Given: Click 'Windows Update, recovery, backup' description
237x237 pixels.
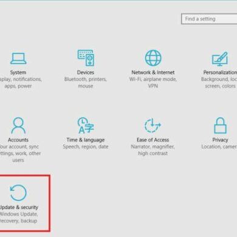Looking at the screenshot, I should pos(19,218).
